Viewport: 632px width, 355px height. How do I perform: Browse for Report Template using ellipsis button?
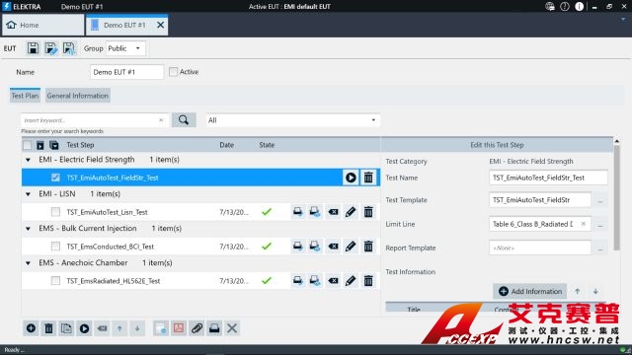600,248
